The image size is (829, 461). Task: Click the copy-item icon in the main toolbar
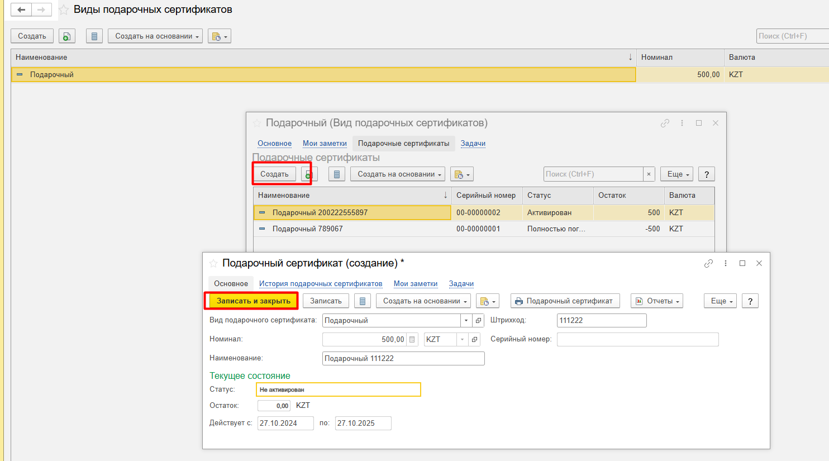pos(66,36)
